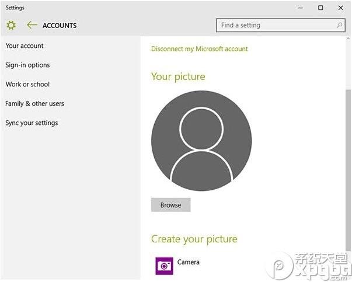Open Your account section
The width and height of the screenshot is (352, 282).
point(25,46)
